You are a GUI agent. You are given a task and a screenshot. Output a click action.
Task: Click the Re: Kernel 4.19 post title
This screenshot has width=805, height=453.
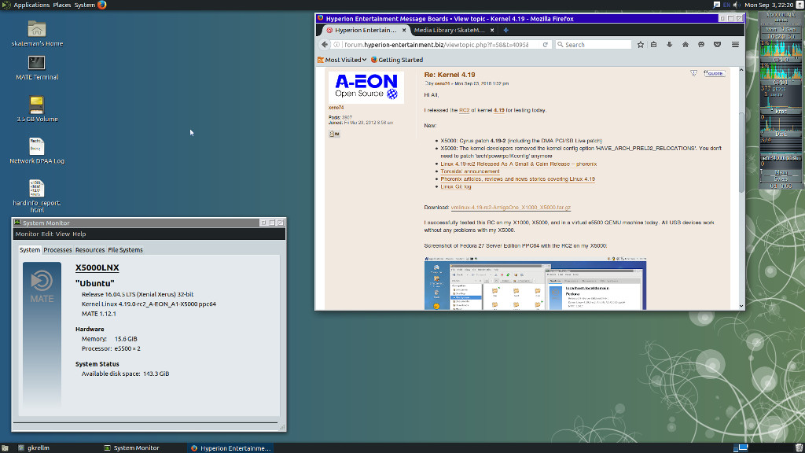(x=450, y=75)
